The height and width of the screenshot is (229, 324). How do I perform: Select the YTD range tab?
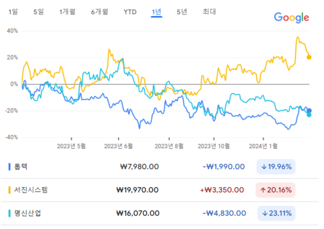(130, 12)
